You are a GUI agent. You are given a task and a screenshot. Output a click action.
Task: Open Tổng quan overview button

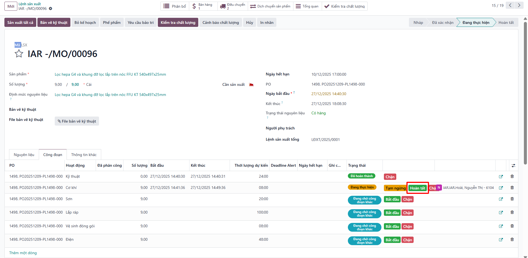coord(307,6)
